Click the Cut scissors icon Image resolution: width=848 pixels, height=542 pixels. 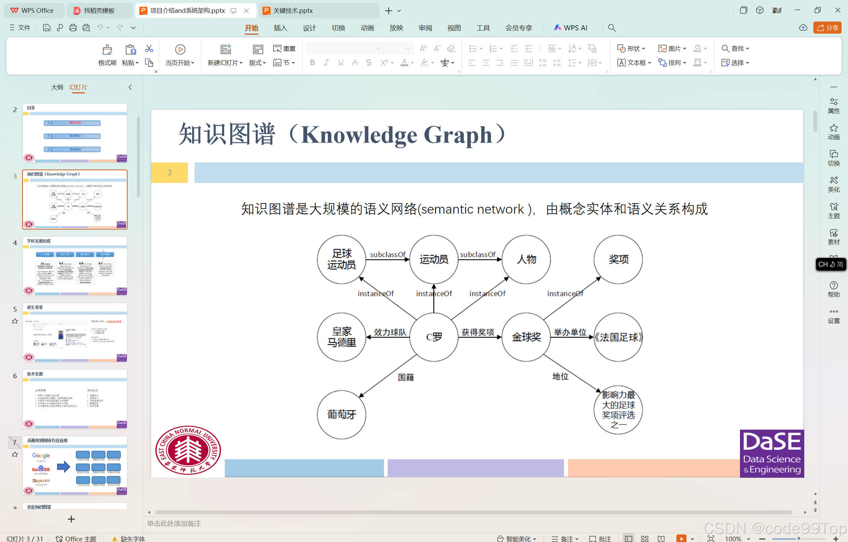point(149,48)
